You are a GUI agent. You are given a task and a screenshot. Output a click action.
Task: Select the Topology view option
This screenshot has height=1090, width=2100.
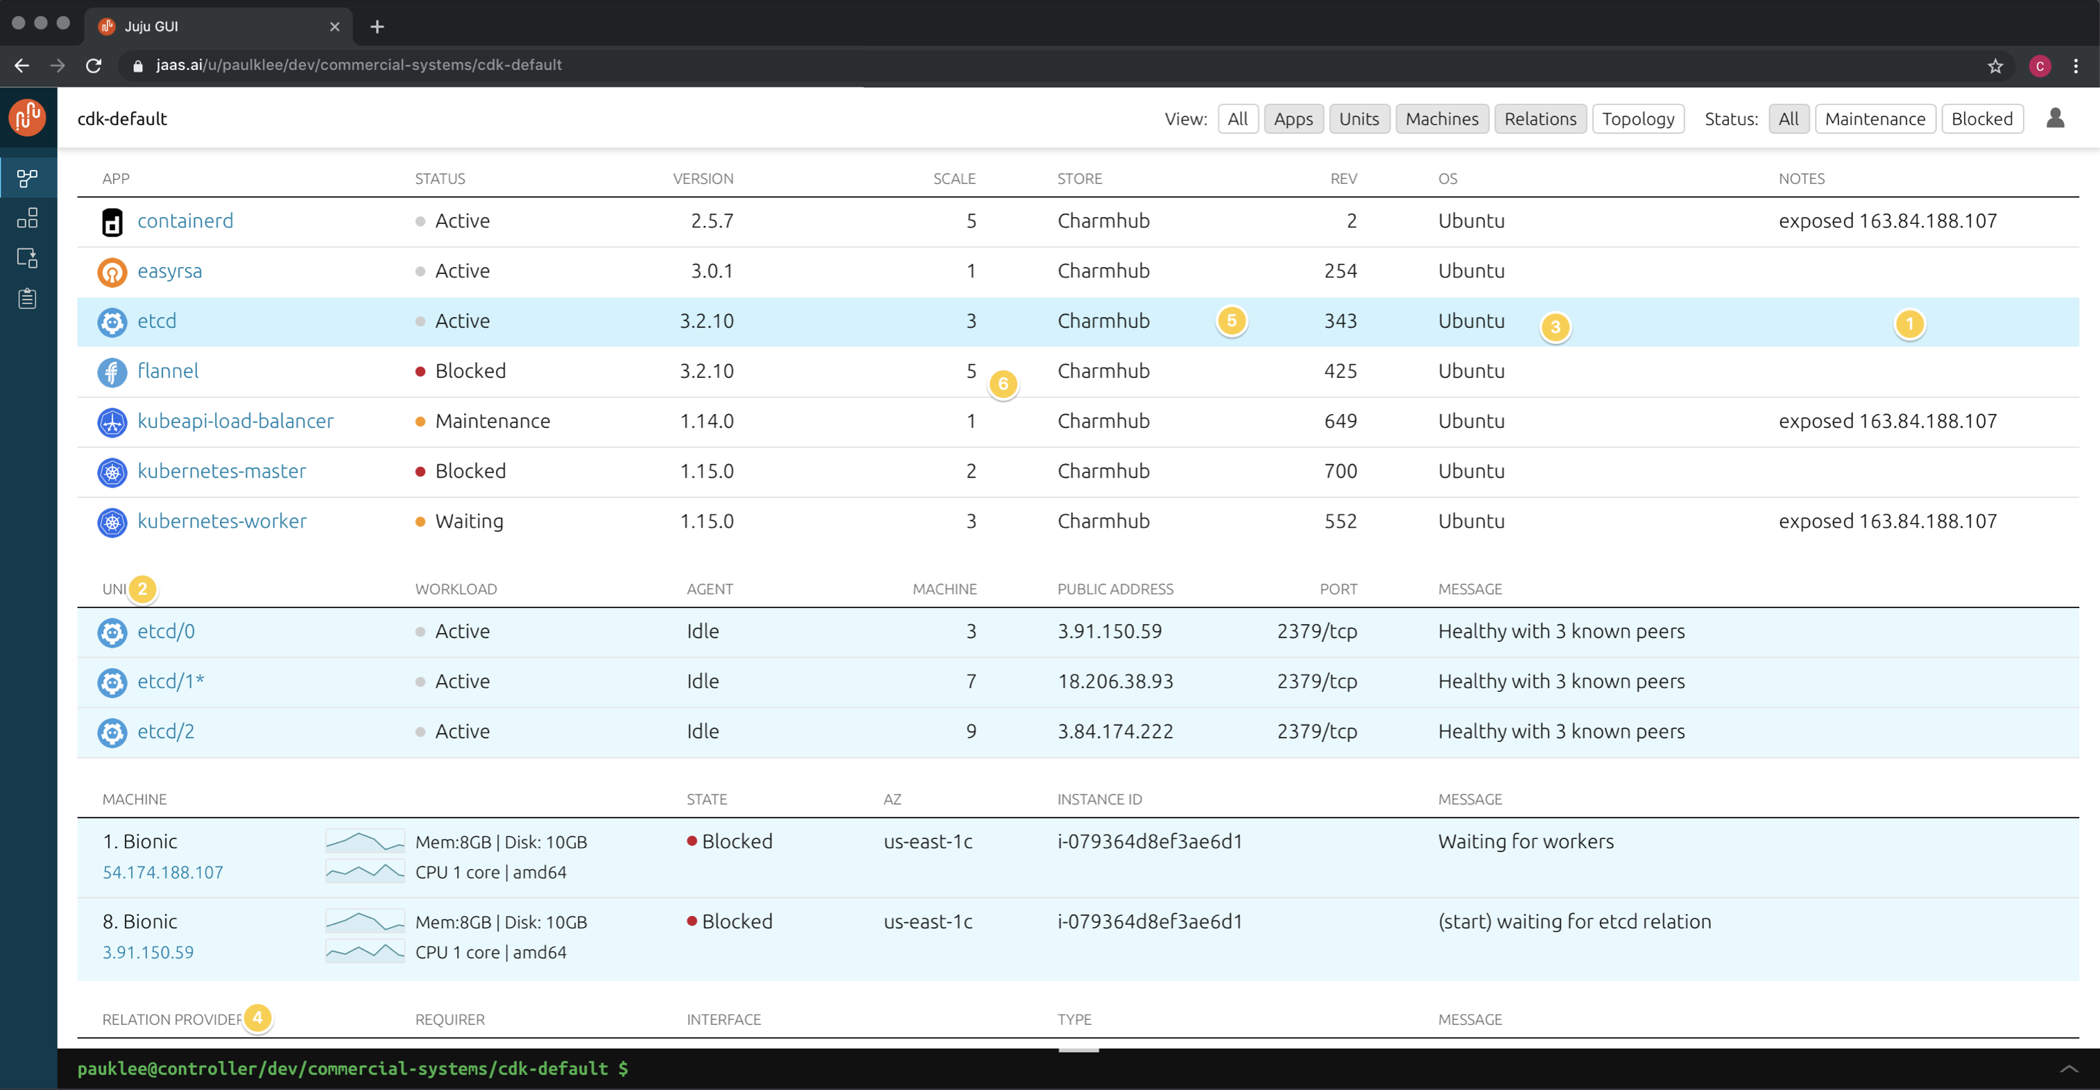1639,118
